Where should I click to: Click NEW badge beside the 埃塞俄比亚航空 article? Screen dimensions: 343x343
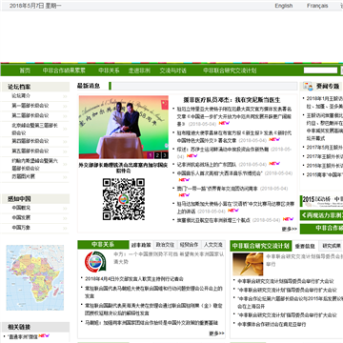tap(288, 219)
